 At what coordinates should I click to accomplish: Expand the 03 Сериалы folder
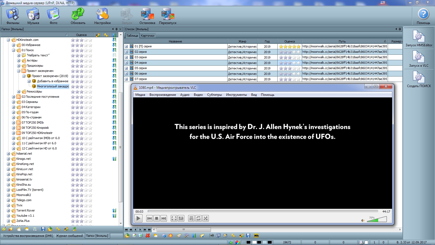coord(14,102)
